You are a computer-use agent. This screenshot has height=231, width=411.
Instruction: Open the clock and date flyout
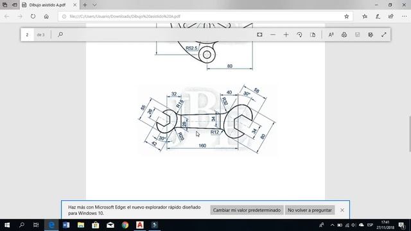[385, 225]
